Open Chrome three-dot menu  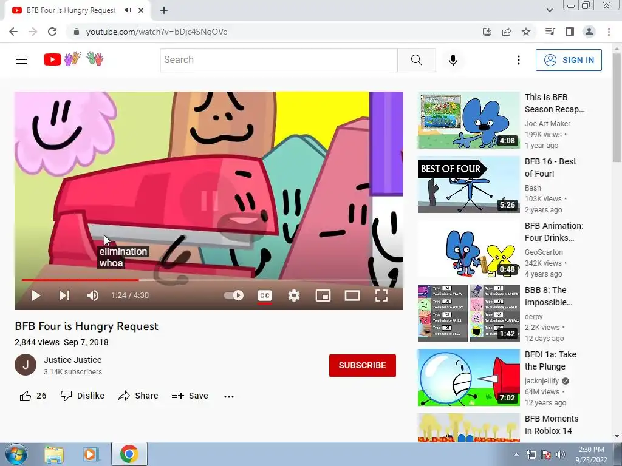(x=609, y=32)
